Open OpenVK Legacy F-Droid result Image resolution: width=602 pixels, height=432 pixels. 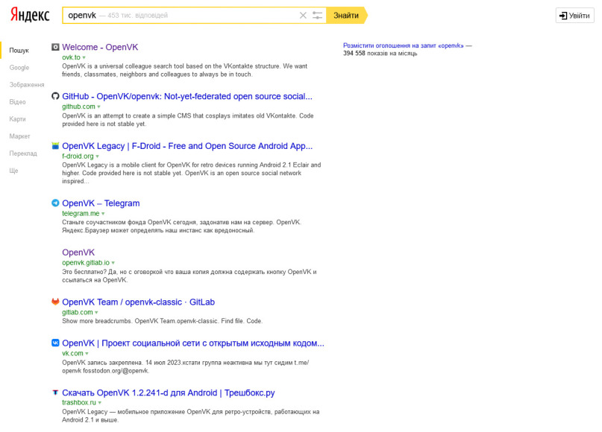click(187, 146)
